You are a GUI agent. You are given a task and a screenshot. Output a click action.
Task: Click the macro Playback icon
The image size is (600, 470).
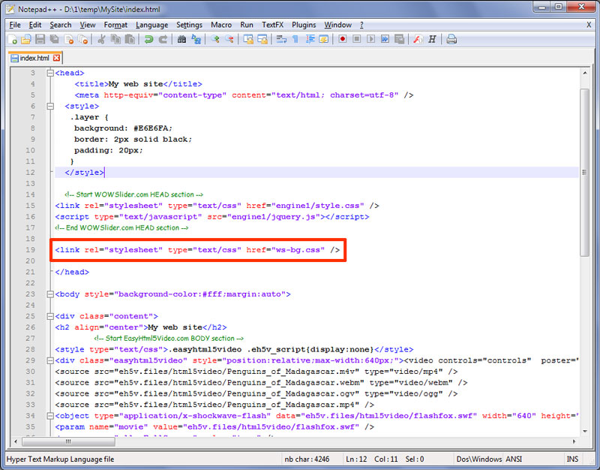(x=370, y=39)
